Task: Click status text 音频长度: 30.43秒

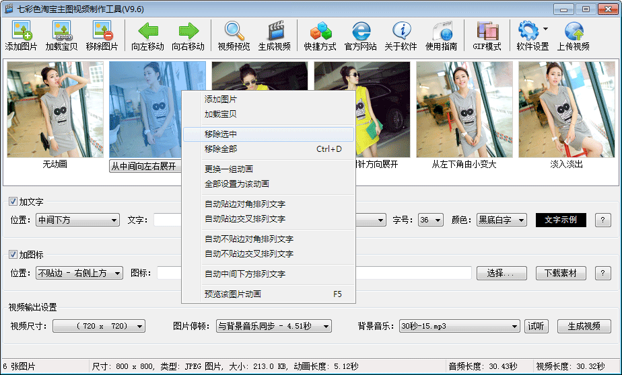Action: click(x=483, y=366)
